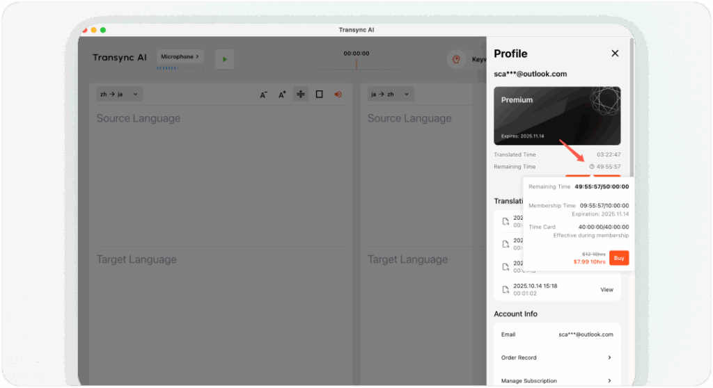Click the Premium membership card
This screenshot has height=388, width=713.
556,115
